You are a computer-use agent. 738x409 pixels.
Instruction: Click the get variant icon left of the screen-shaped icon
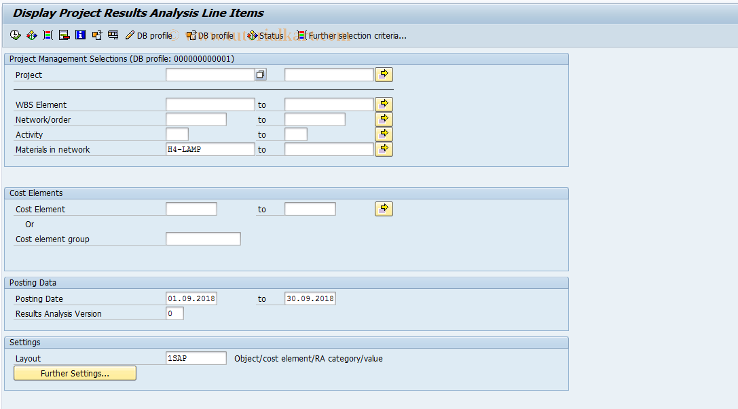tap(97, 35)
